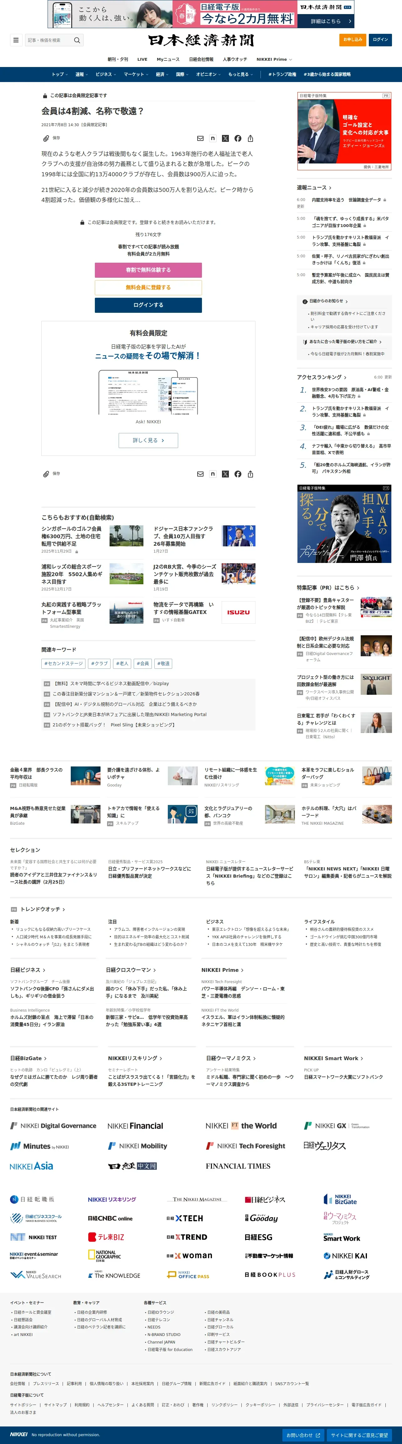Expand the トップ dropdown in the blue nav bar
This screenshot has width=402, height=1444.
59,74
